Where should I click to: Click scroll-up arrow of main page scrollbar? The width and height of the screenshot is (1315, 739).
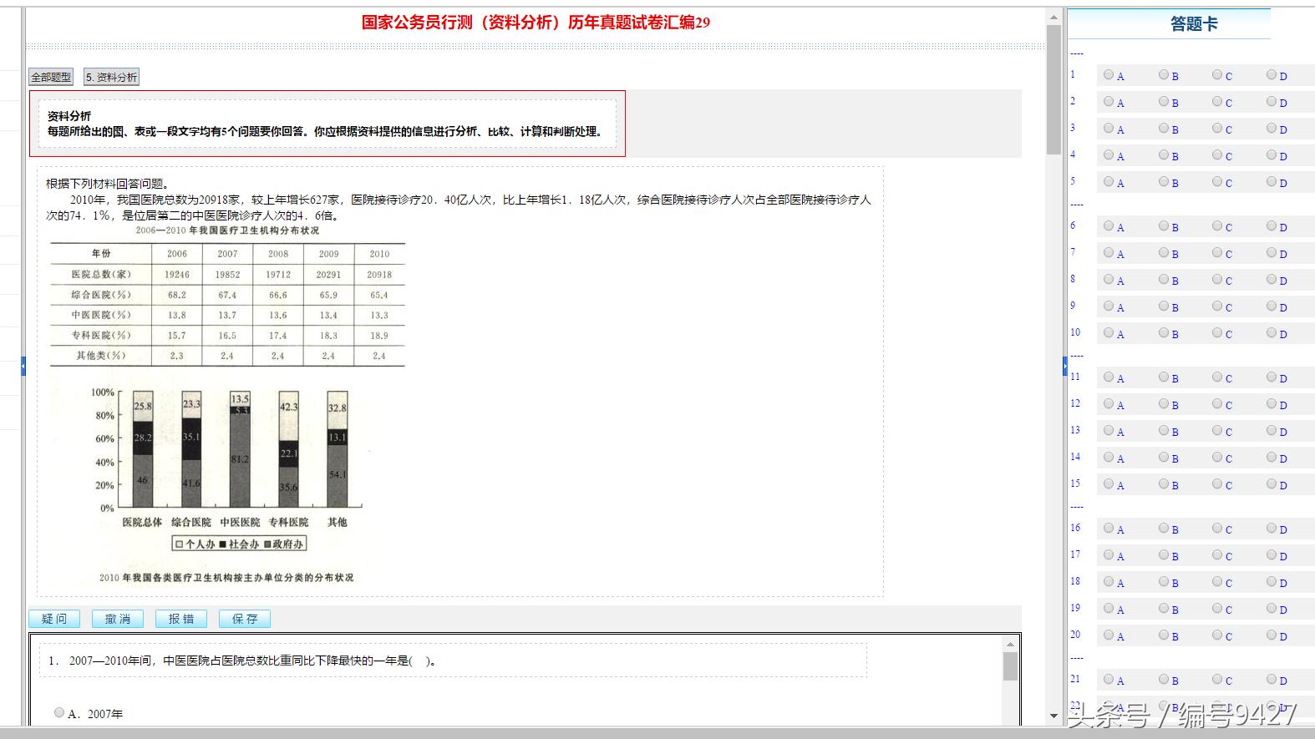coord(1054,17)
